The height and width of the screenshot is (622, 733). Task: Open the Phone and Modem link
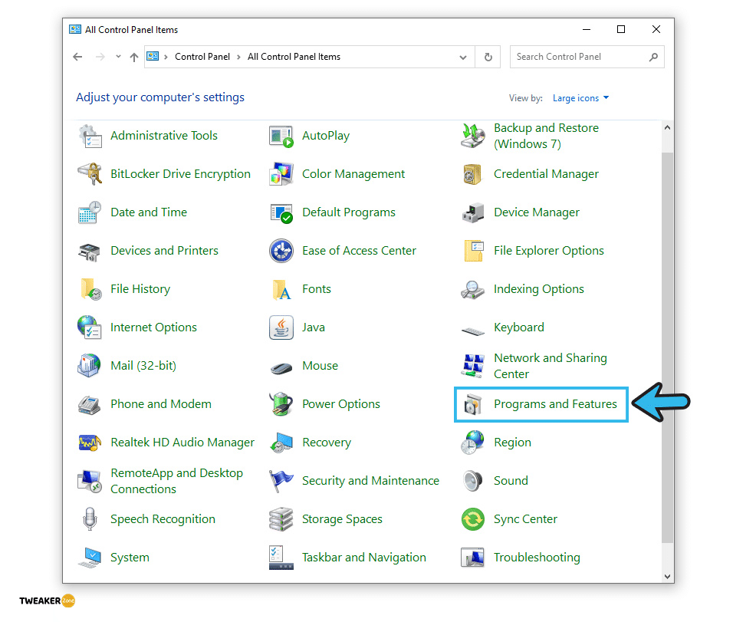point(161,404)
